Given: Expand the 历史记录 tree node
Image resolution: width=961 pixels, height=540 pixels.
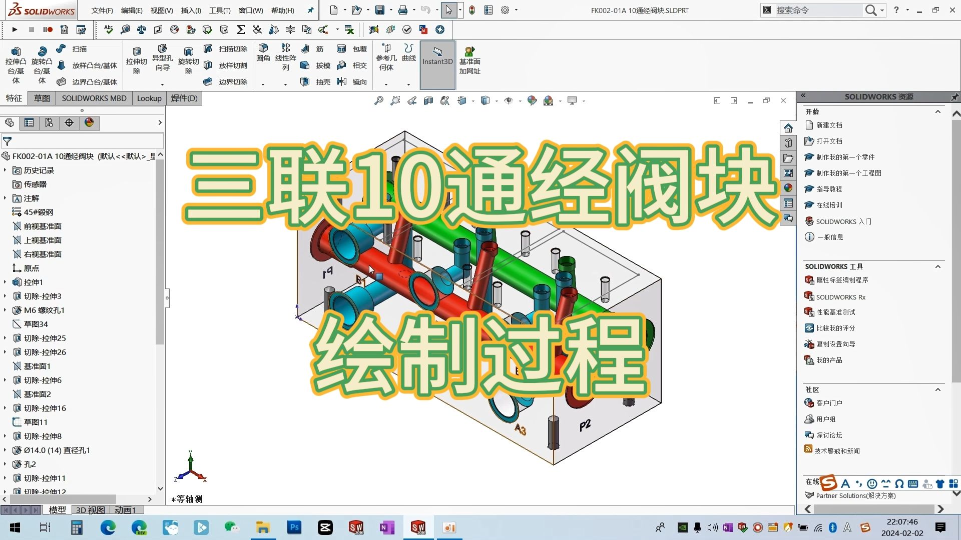Looking at the screenshot, I should [x=5, y=170].
